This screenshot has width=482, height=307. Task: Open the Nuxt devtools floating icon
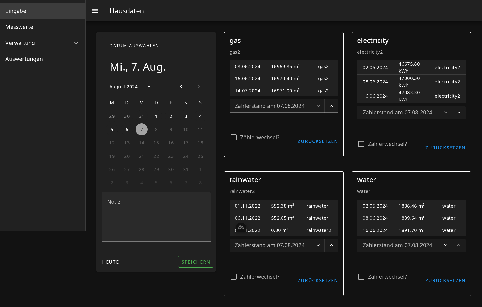point(241,227)
